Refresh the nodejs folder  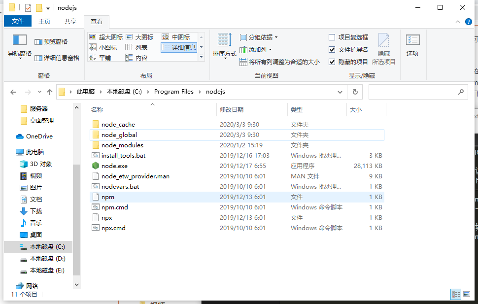click(x=355, y=92)
